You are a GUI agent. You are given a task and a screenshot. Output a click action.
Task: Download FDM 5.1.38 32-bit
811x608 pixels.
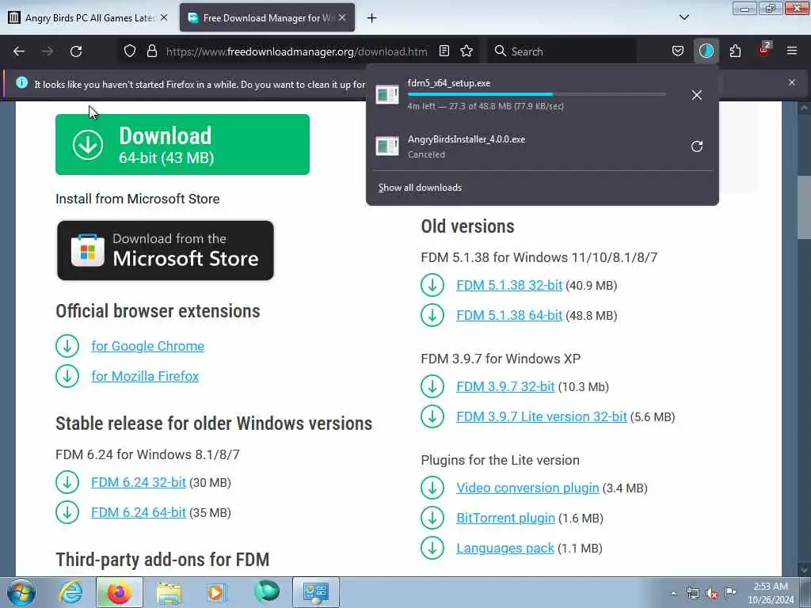tap(509, 285)
